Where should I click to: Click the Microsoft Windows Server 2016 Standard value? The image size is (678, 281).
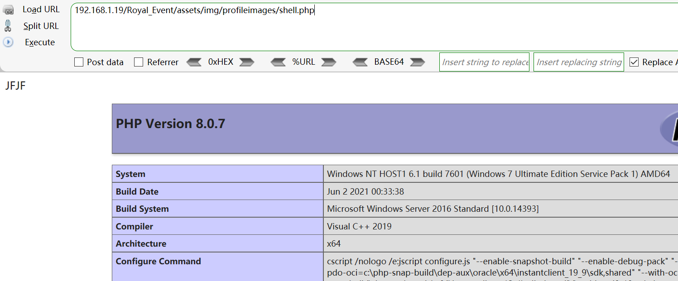pos(433,209)
